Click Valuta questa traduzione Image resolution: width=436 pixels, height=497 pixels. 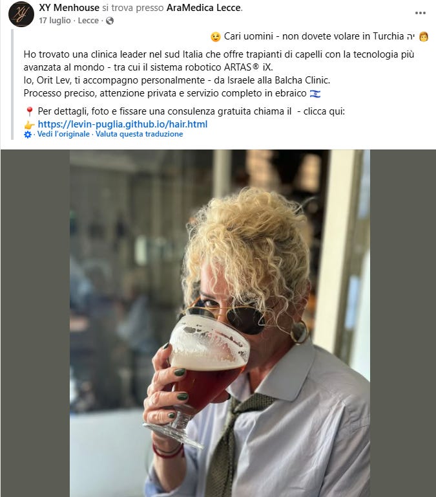click(x=140, y=134)
